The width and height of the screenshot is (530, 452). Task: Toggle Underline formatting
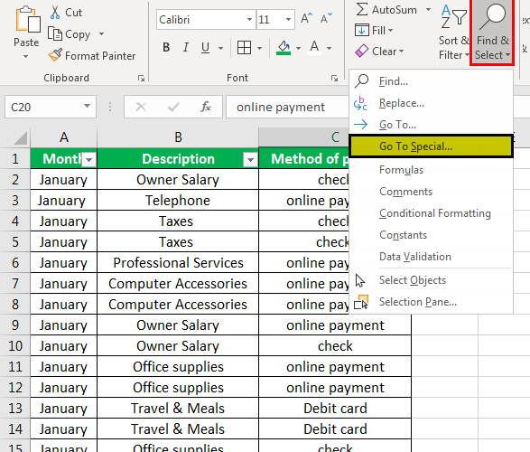pos(205,47)
